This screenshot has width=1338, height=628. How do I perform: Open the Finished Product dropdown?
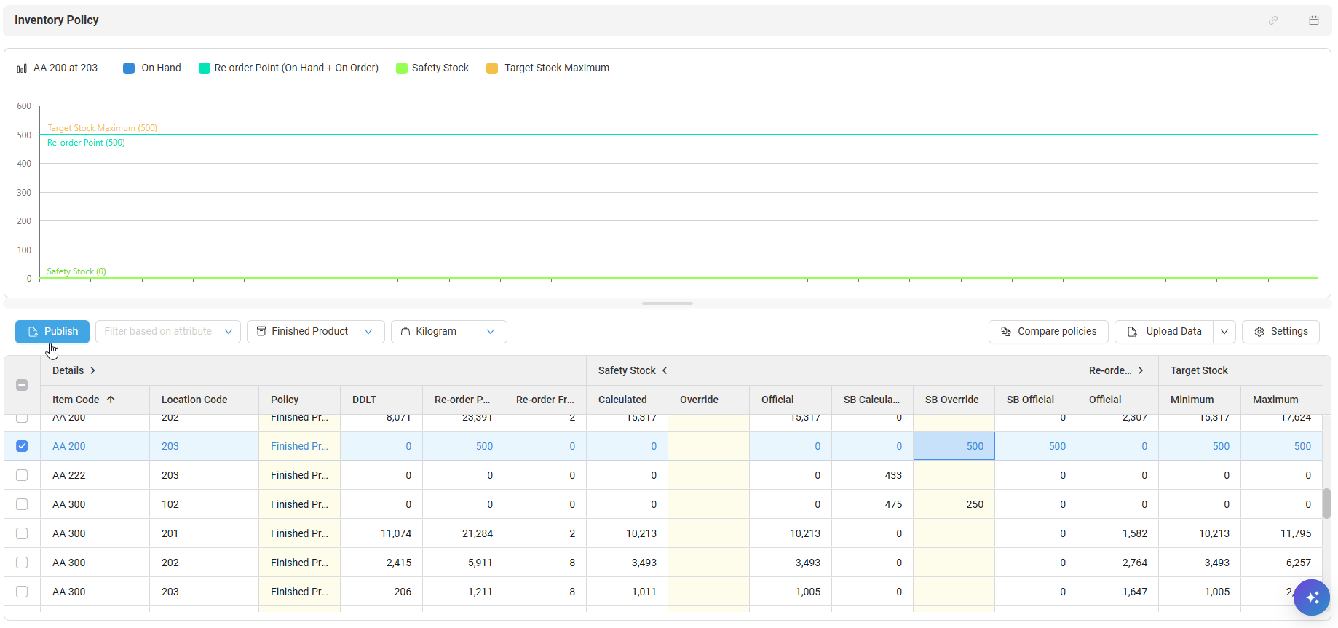[315, 332]
